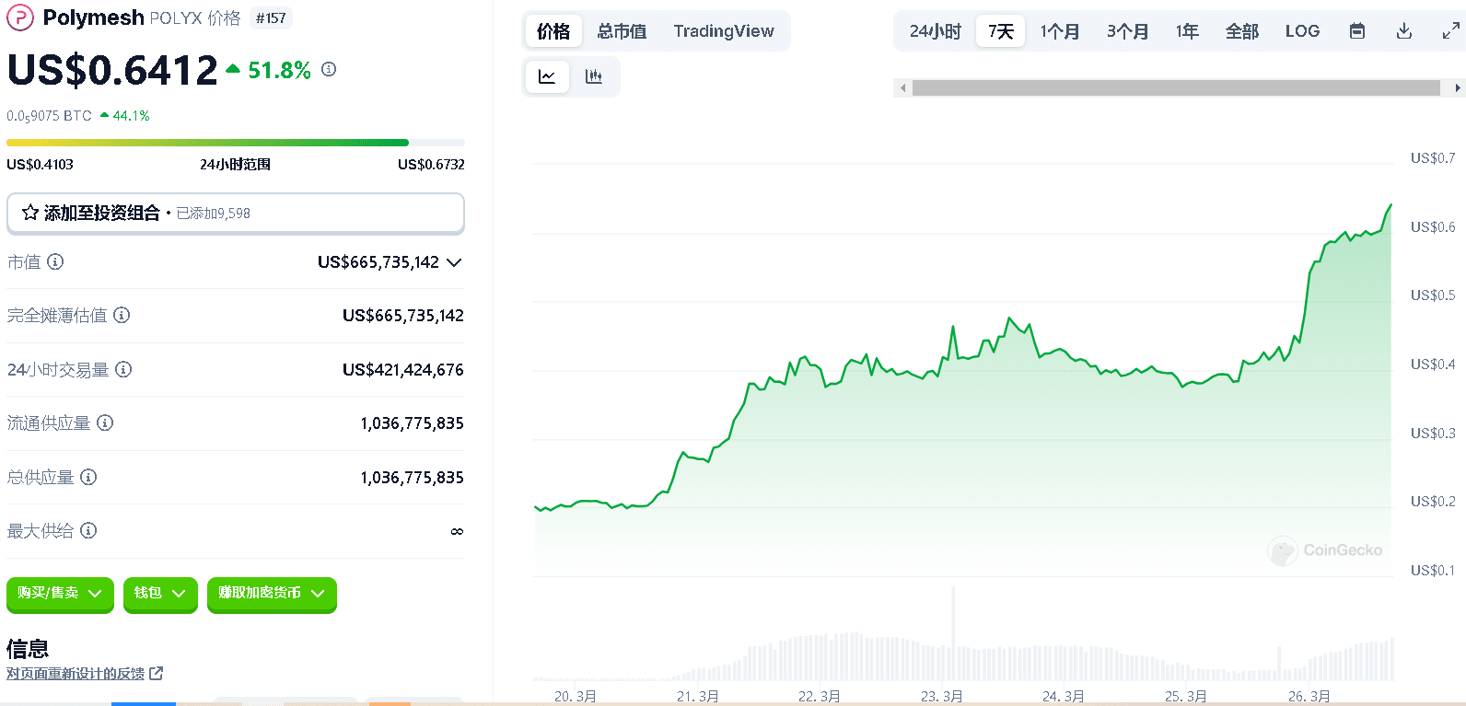Switch to the 总市值 tab
The height and width of the screenshot is (706, 1466).
[x=622, y=31]
